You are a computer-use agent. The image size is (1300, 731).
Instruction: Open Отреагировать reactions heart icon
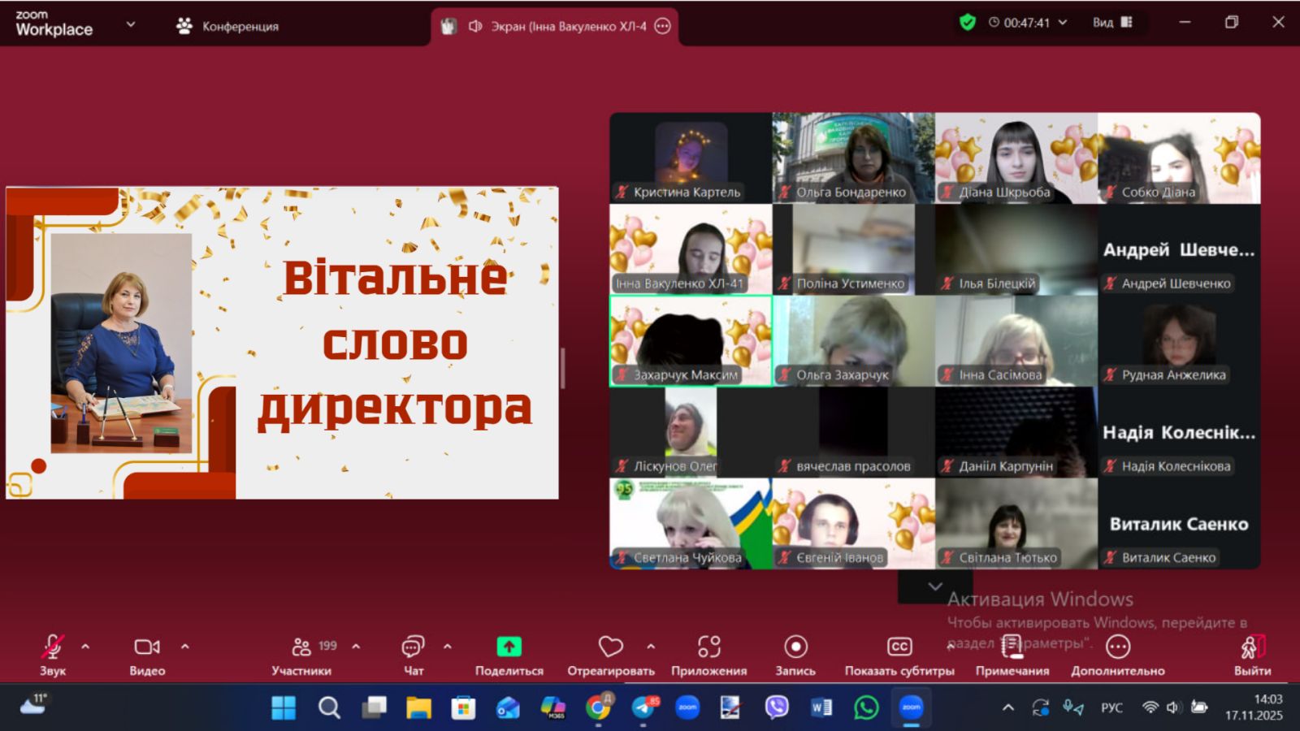point(610,647)
